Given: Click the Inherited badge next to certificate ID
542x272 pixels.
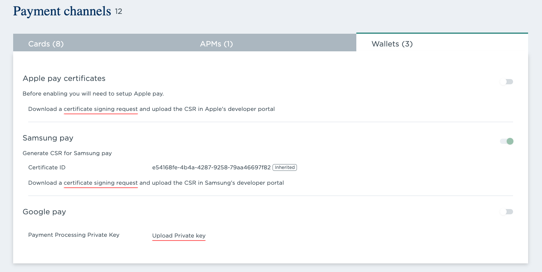Looking at the screenshot, I should click(285, 167).
